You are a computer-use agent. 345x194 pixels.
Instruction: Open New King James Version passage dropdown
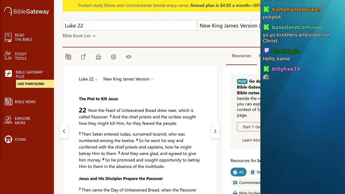pyautogui.click(x=129, y=79)
